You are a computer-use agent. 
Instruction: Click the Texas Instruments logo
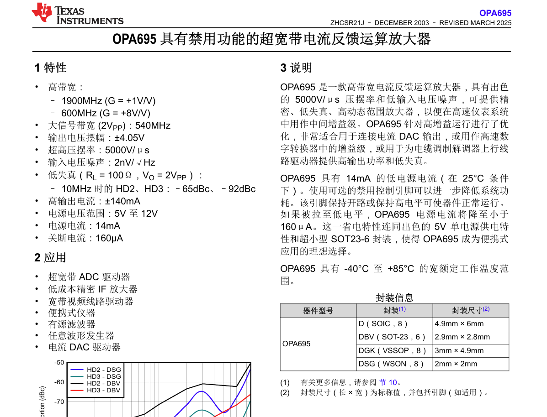tap(77, 14)
